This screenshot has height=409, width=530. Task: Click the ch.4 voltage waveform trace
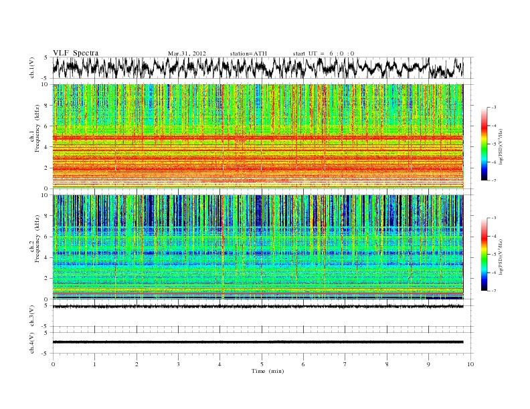click(258, 342)
